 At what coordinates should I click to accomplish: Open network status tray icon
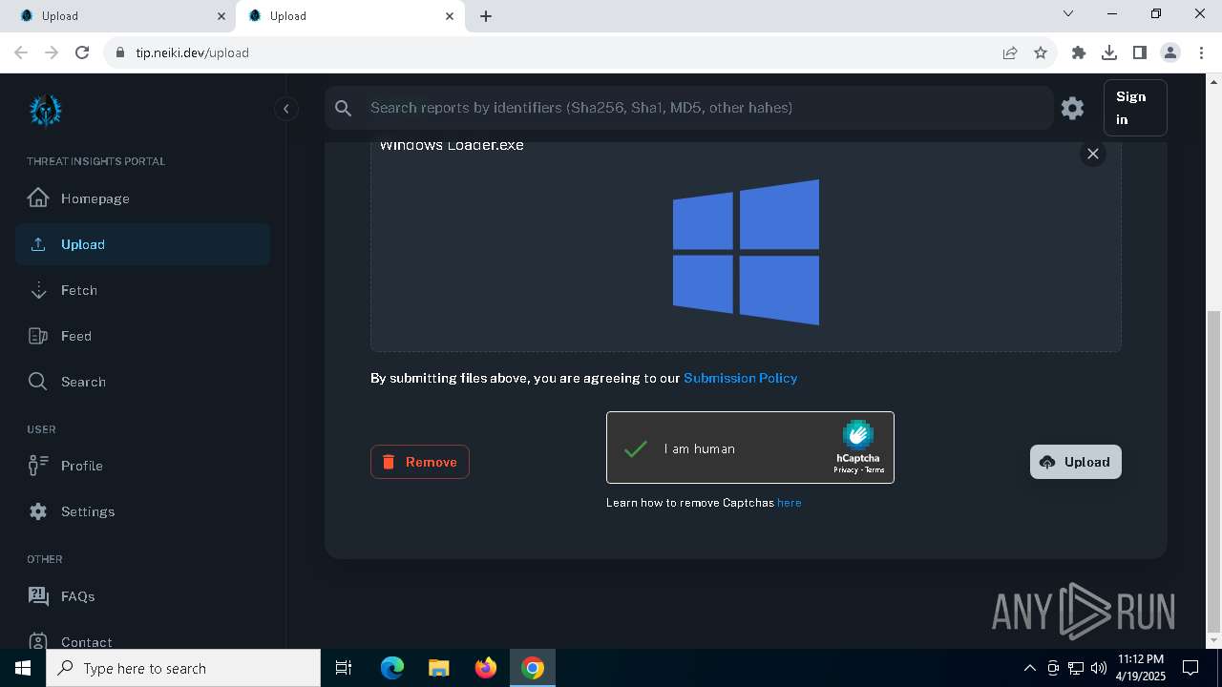pos(1076,668)
